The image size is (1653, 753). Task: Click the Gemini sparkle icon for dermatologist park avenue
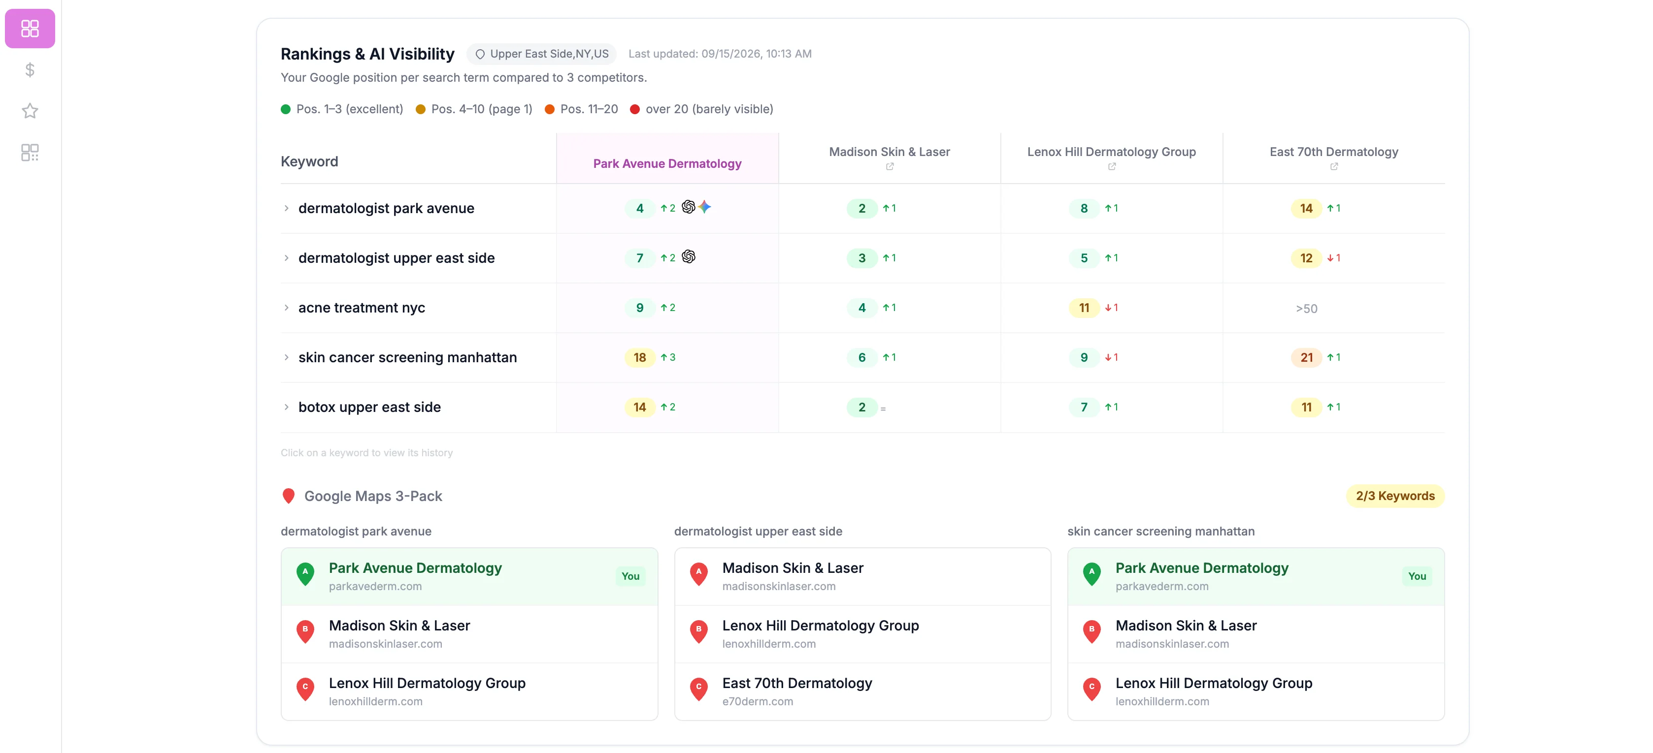point(704,207)
